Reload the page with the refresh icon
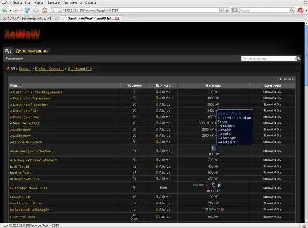The image size is (308, 228). tap(27, 10)
